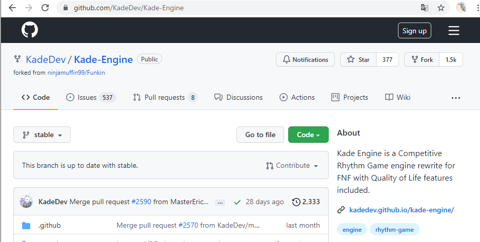Open the green Code dropdown
Image resolution: width=480 pixels, height=242 pixels.
(308, 135)
